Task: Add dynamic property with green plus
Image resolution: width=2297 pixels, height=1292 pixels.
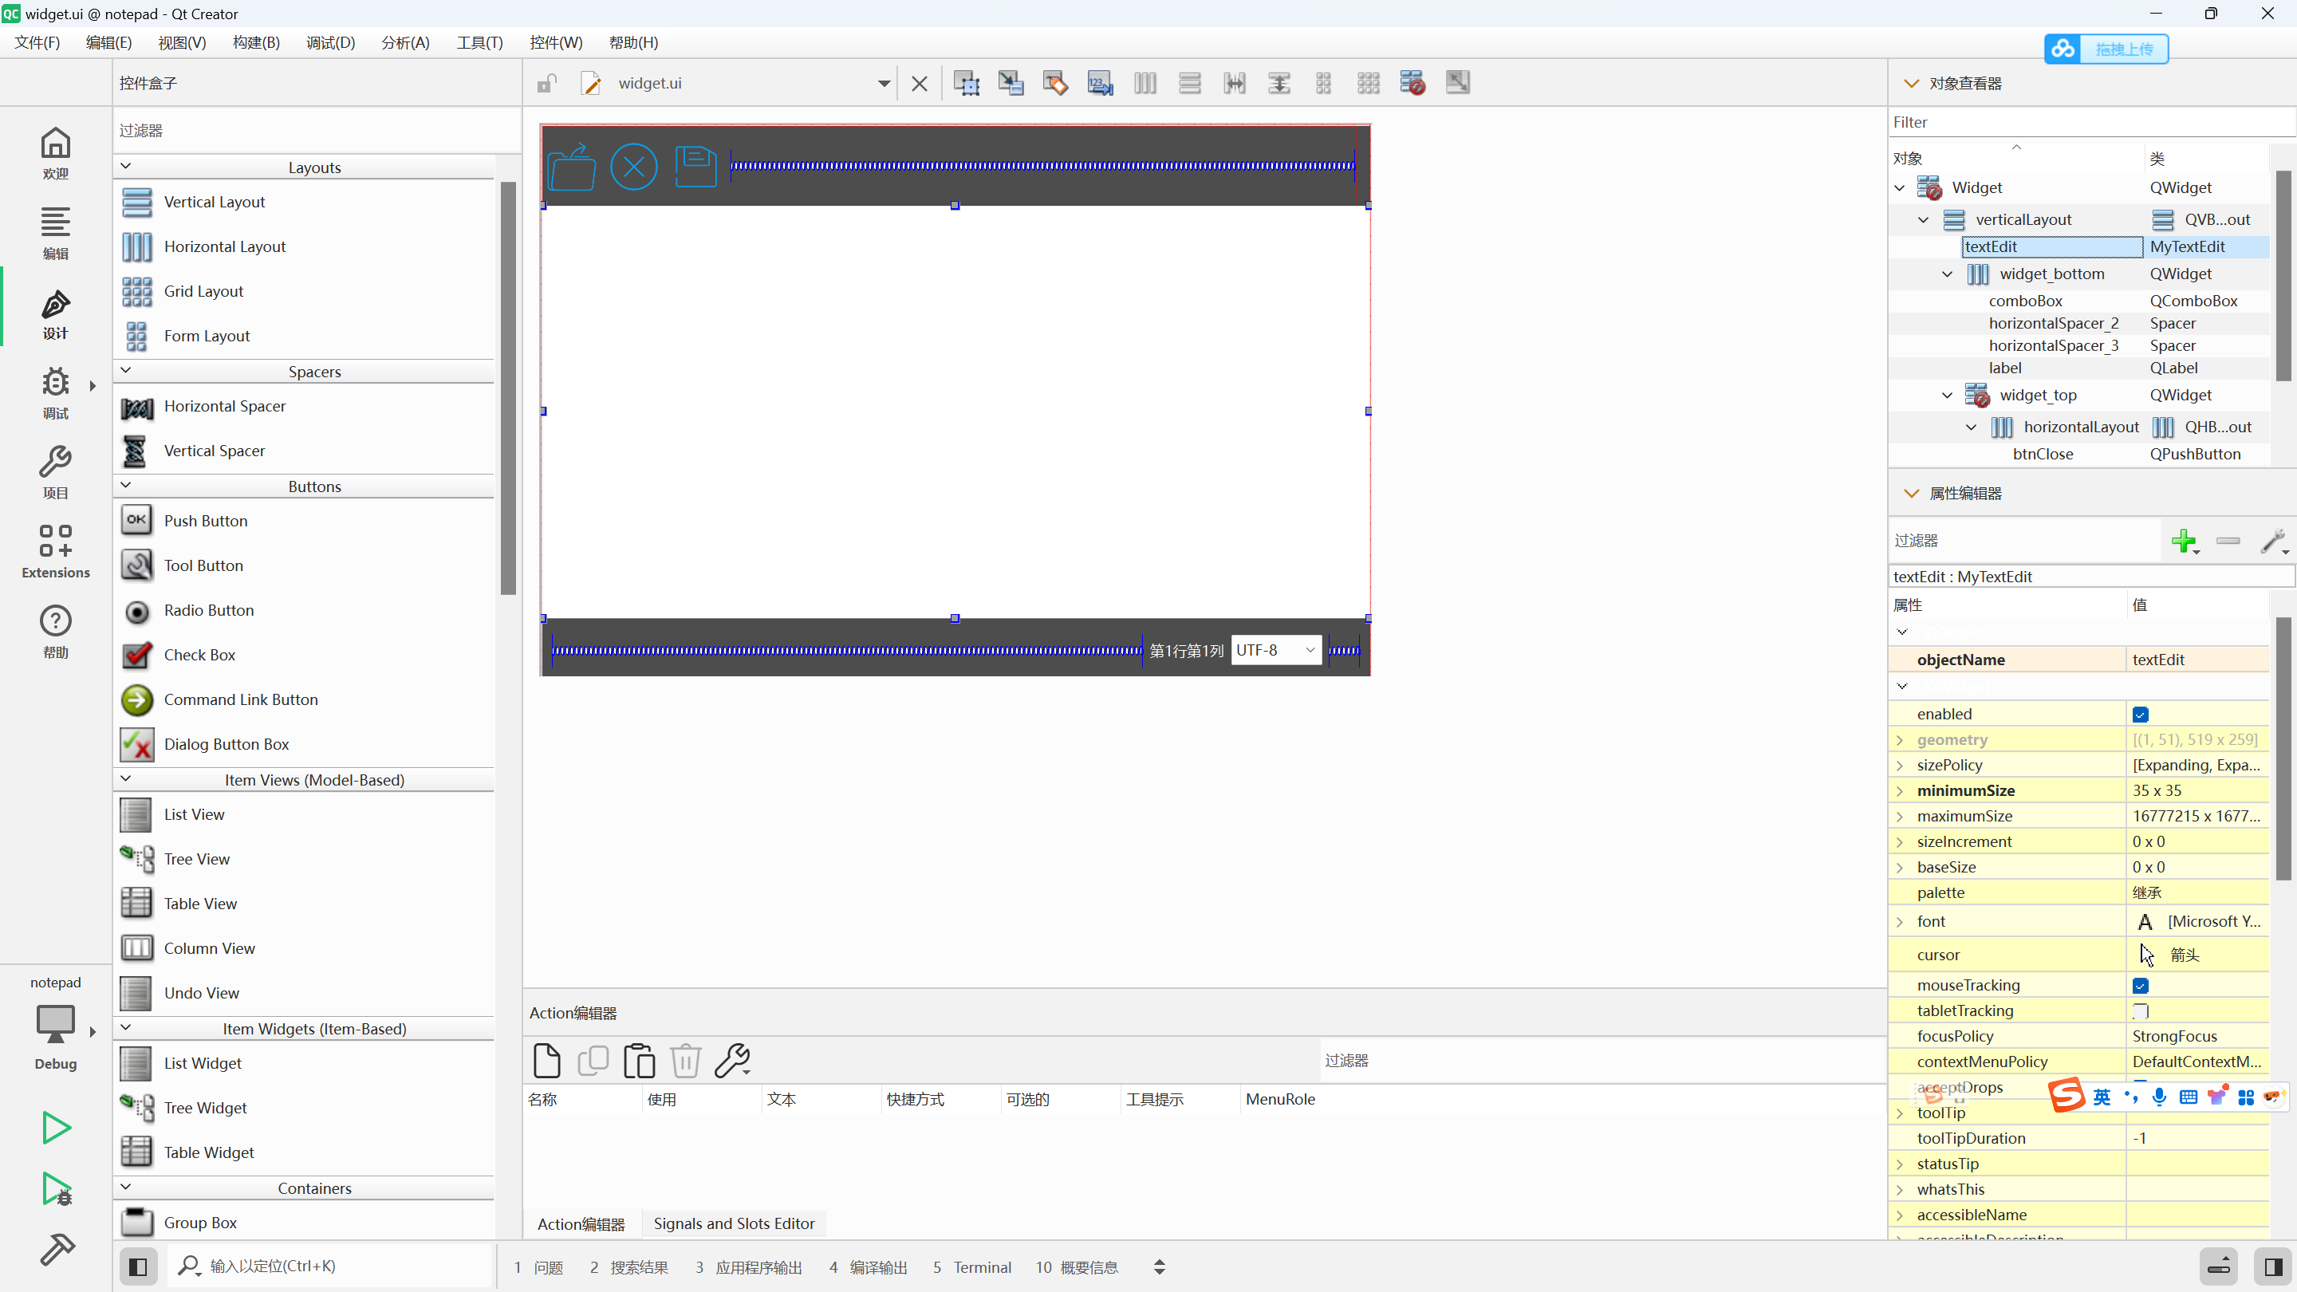Action: coord(2184,541)
